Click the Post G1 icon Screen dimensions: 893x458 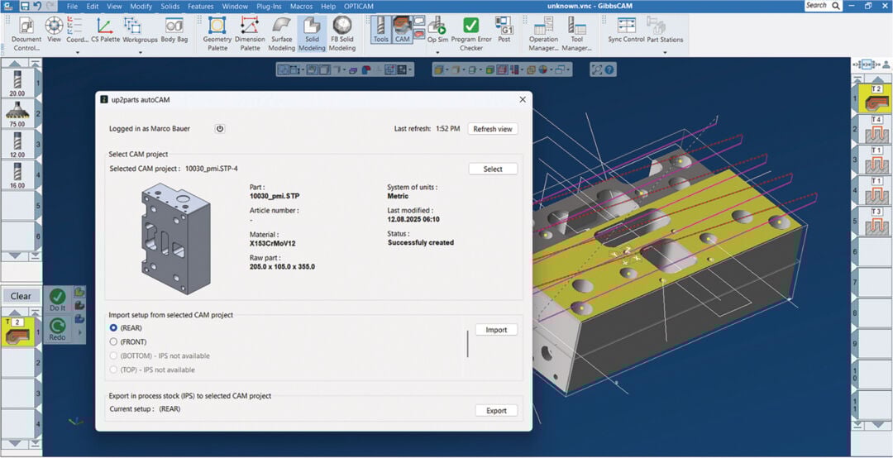click(x=504, y=31)
